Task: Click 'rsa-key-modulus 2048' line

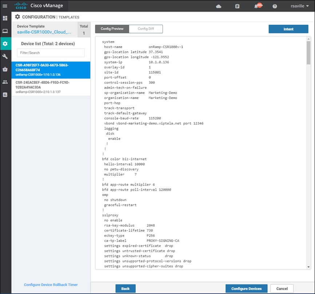Action: 129,226
